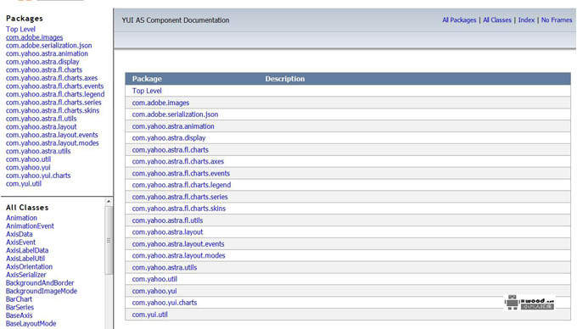Open the BackgroundImageMode class link

(42, 291)
